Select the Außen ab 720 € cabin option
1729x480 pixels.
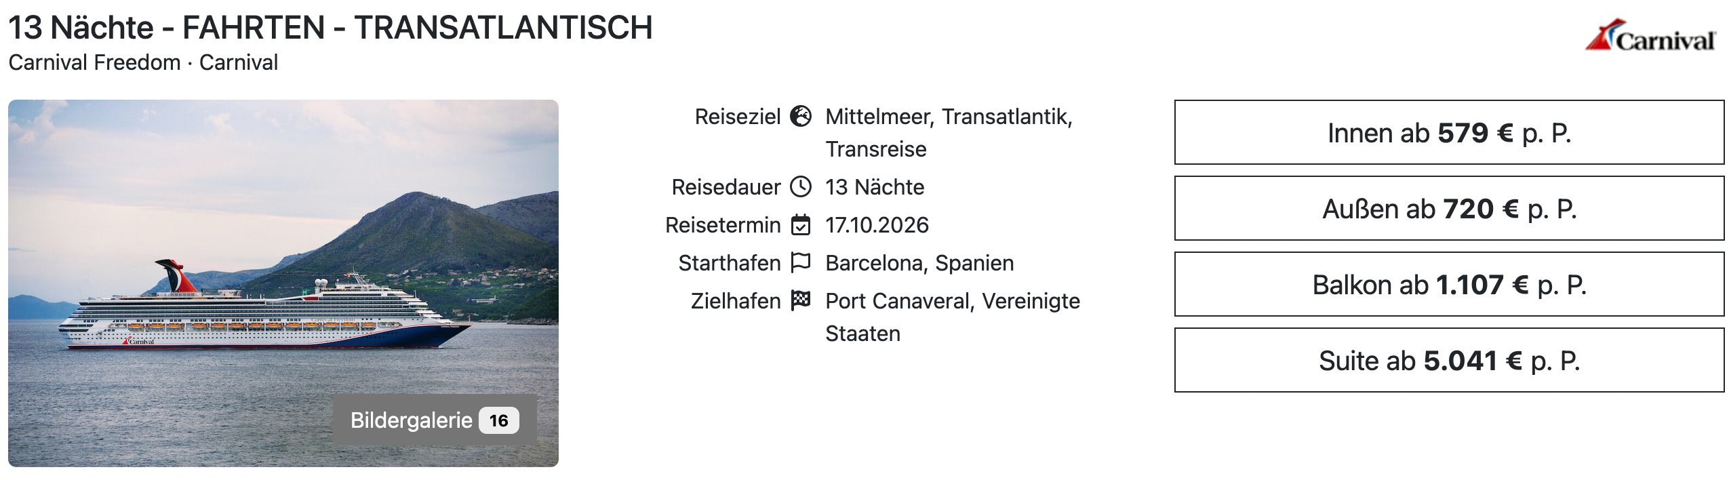(1449, 209)
